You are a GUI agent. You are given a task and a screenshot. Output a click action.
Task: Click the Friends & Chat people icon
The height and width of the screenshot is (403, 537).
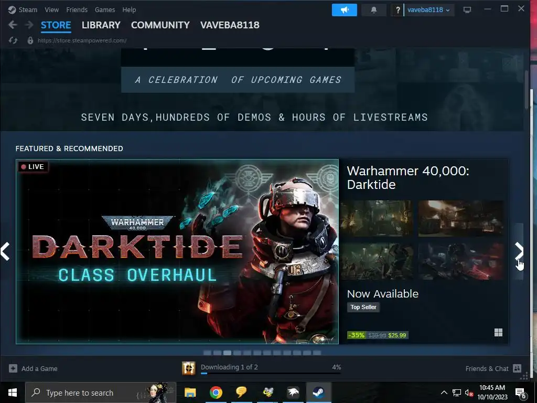517,368
